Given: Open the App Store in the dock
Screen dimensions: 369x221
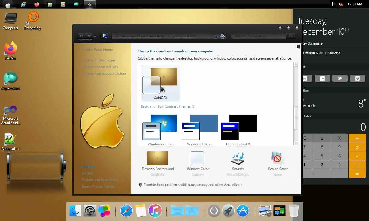Looking at the screenshot, I should pyautogui.click(x=243, y=211).
